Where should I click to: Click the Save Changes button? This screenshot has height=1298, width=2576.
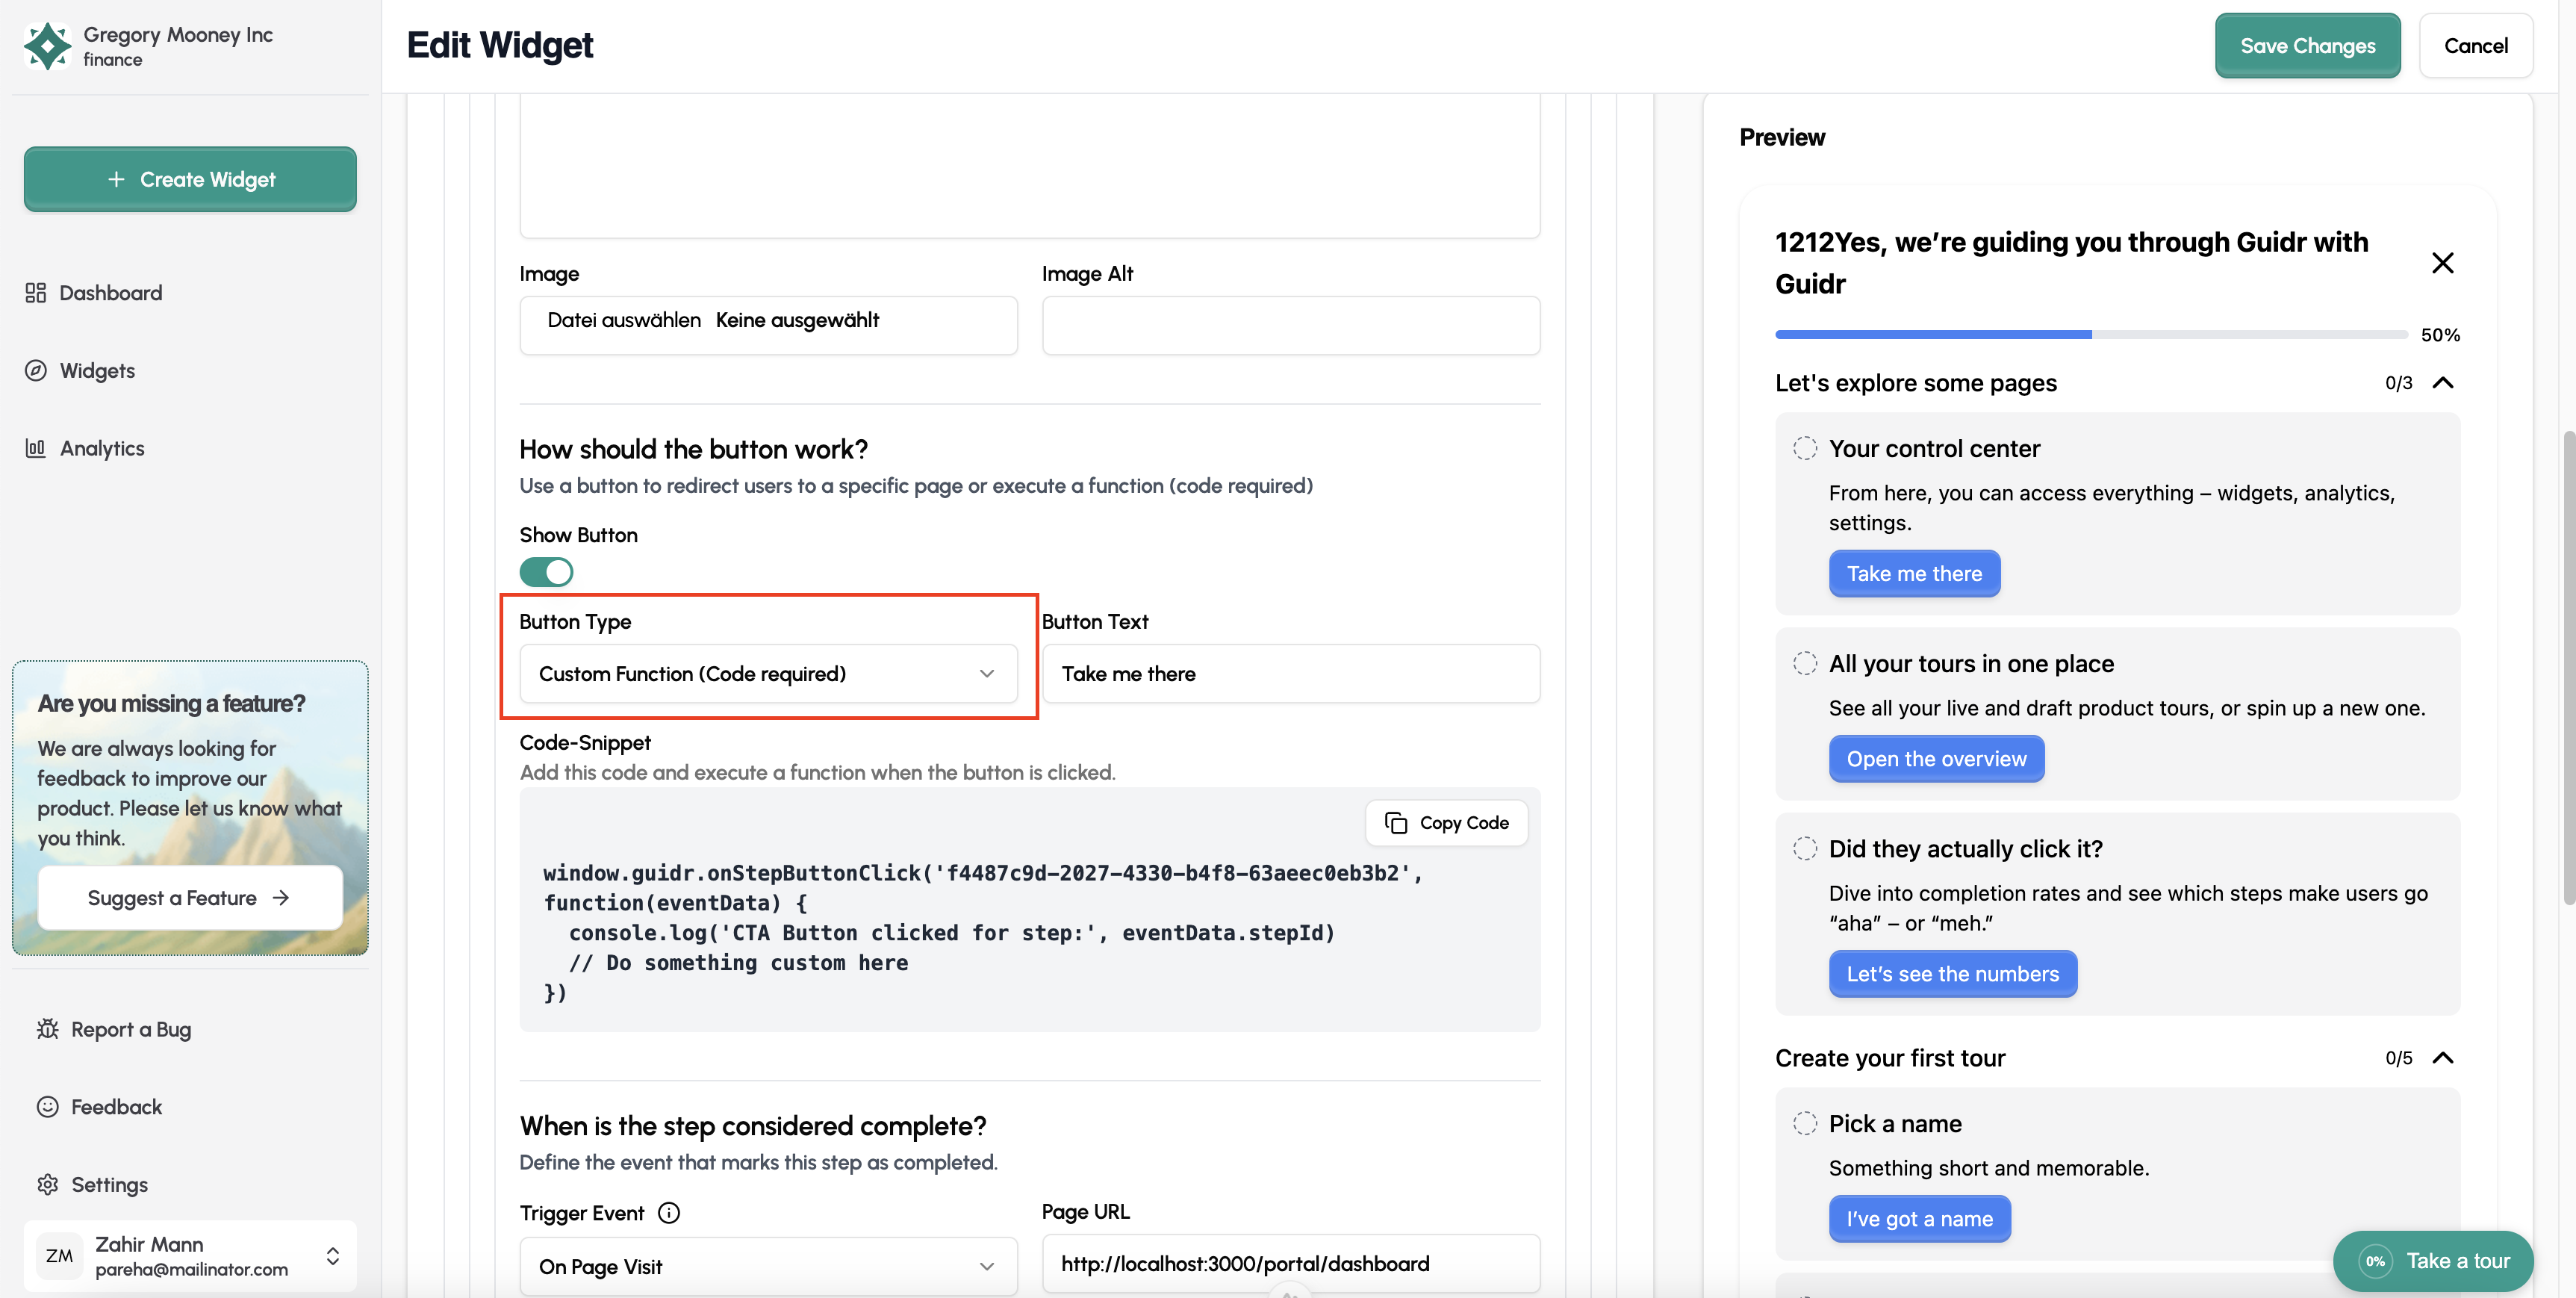pyautogui.click(x=2307, y=45)
